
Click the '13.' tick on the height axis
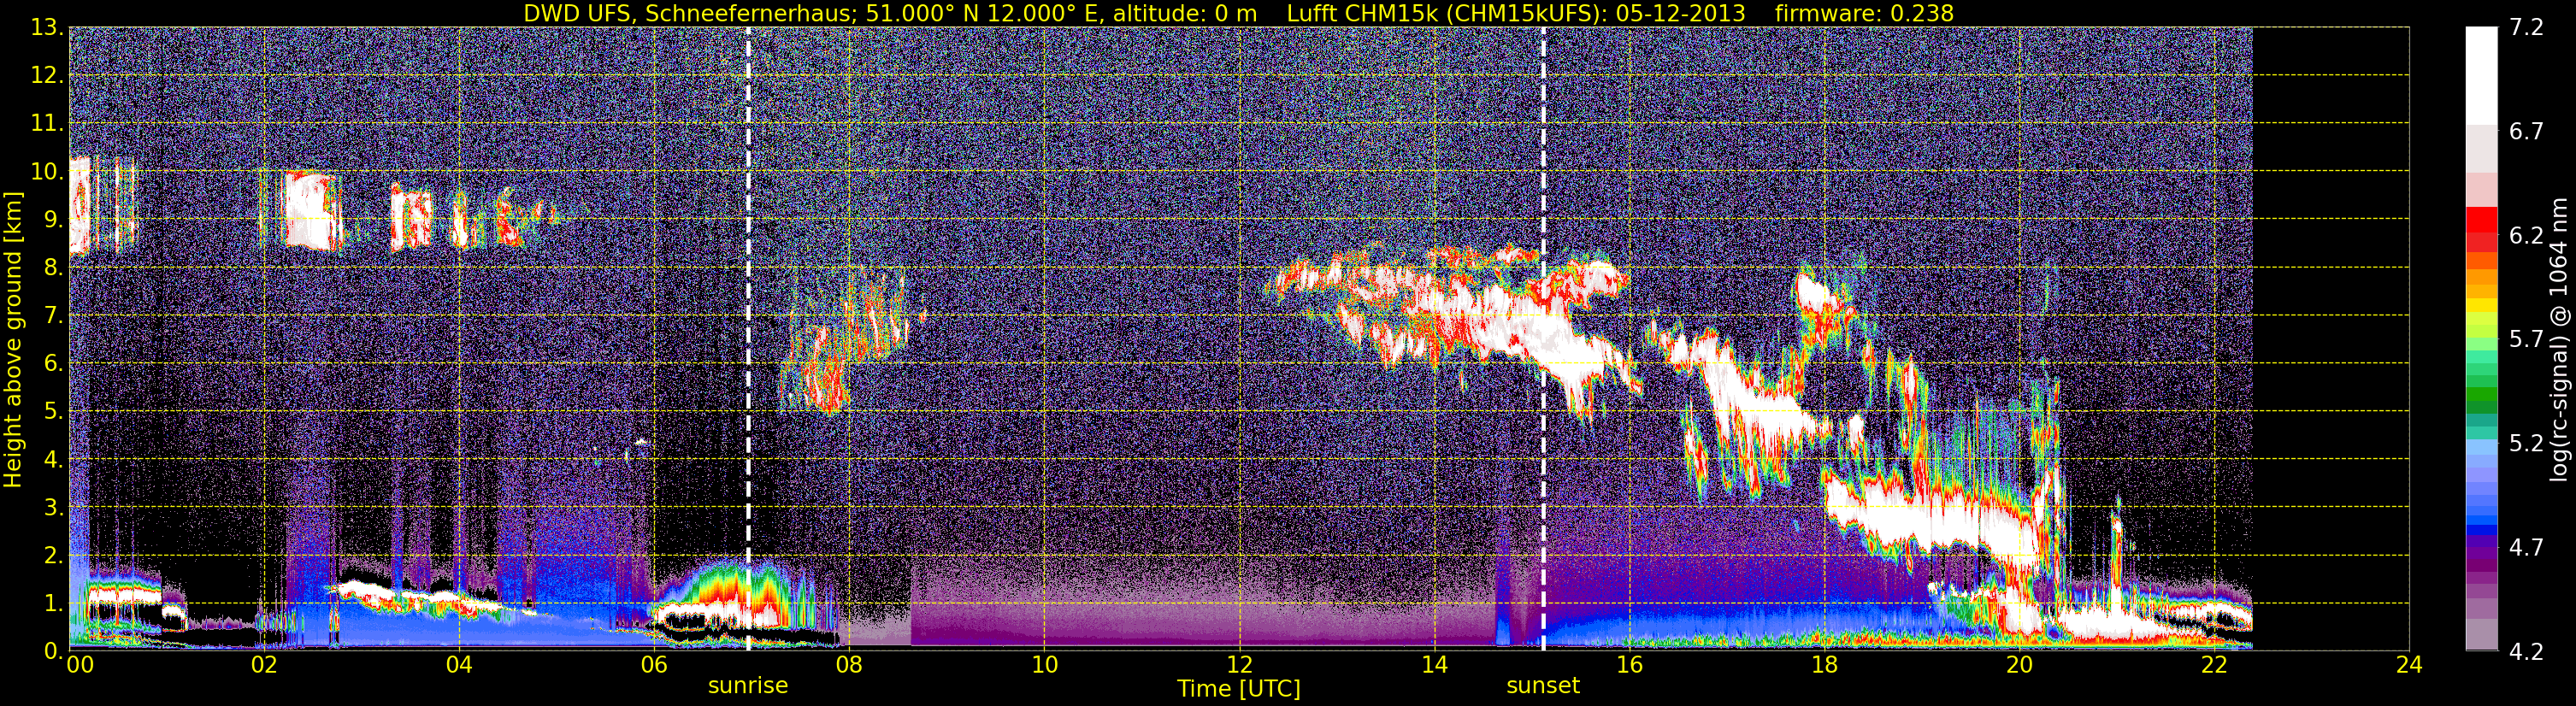[48, 28]
